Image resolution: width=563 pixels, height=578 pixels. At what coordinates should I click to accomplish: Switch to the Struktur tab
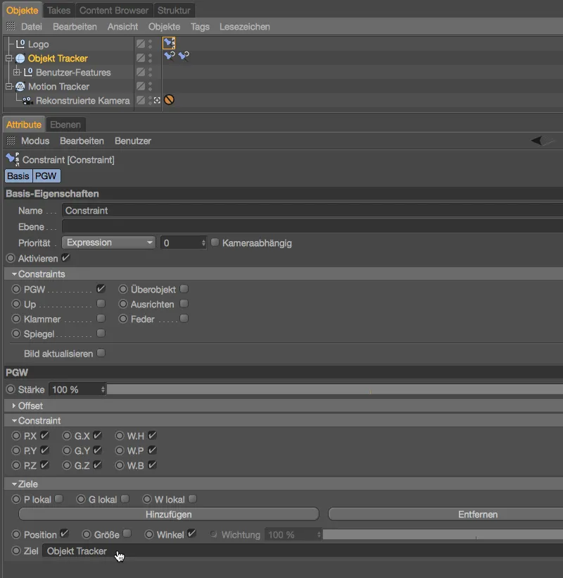pos(174,11)
